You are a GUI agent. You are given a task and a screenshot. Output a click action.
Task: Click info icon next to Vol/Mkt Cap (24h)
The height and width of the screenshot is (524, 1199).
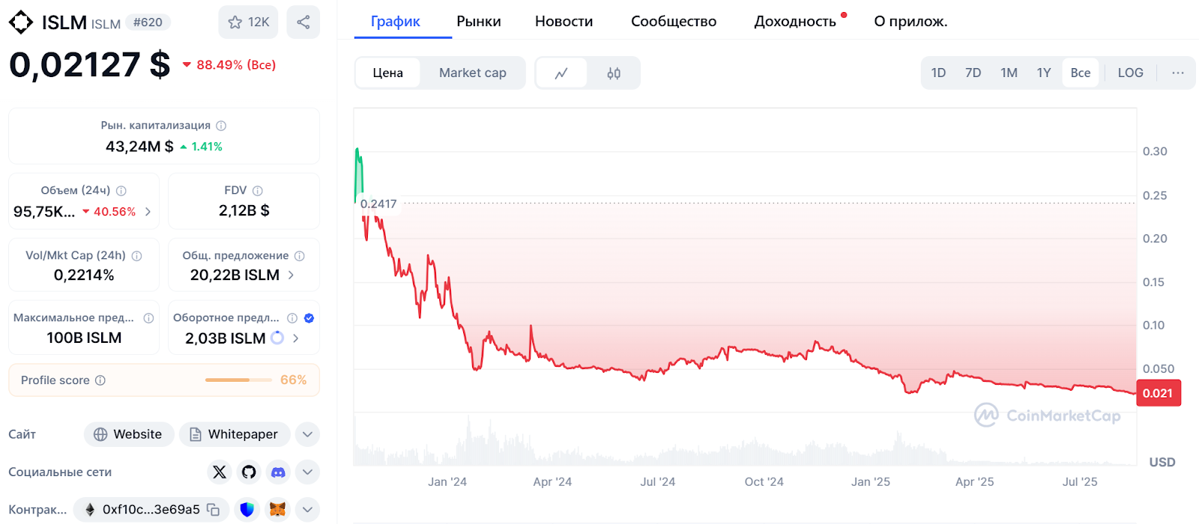[137, 256]
